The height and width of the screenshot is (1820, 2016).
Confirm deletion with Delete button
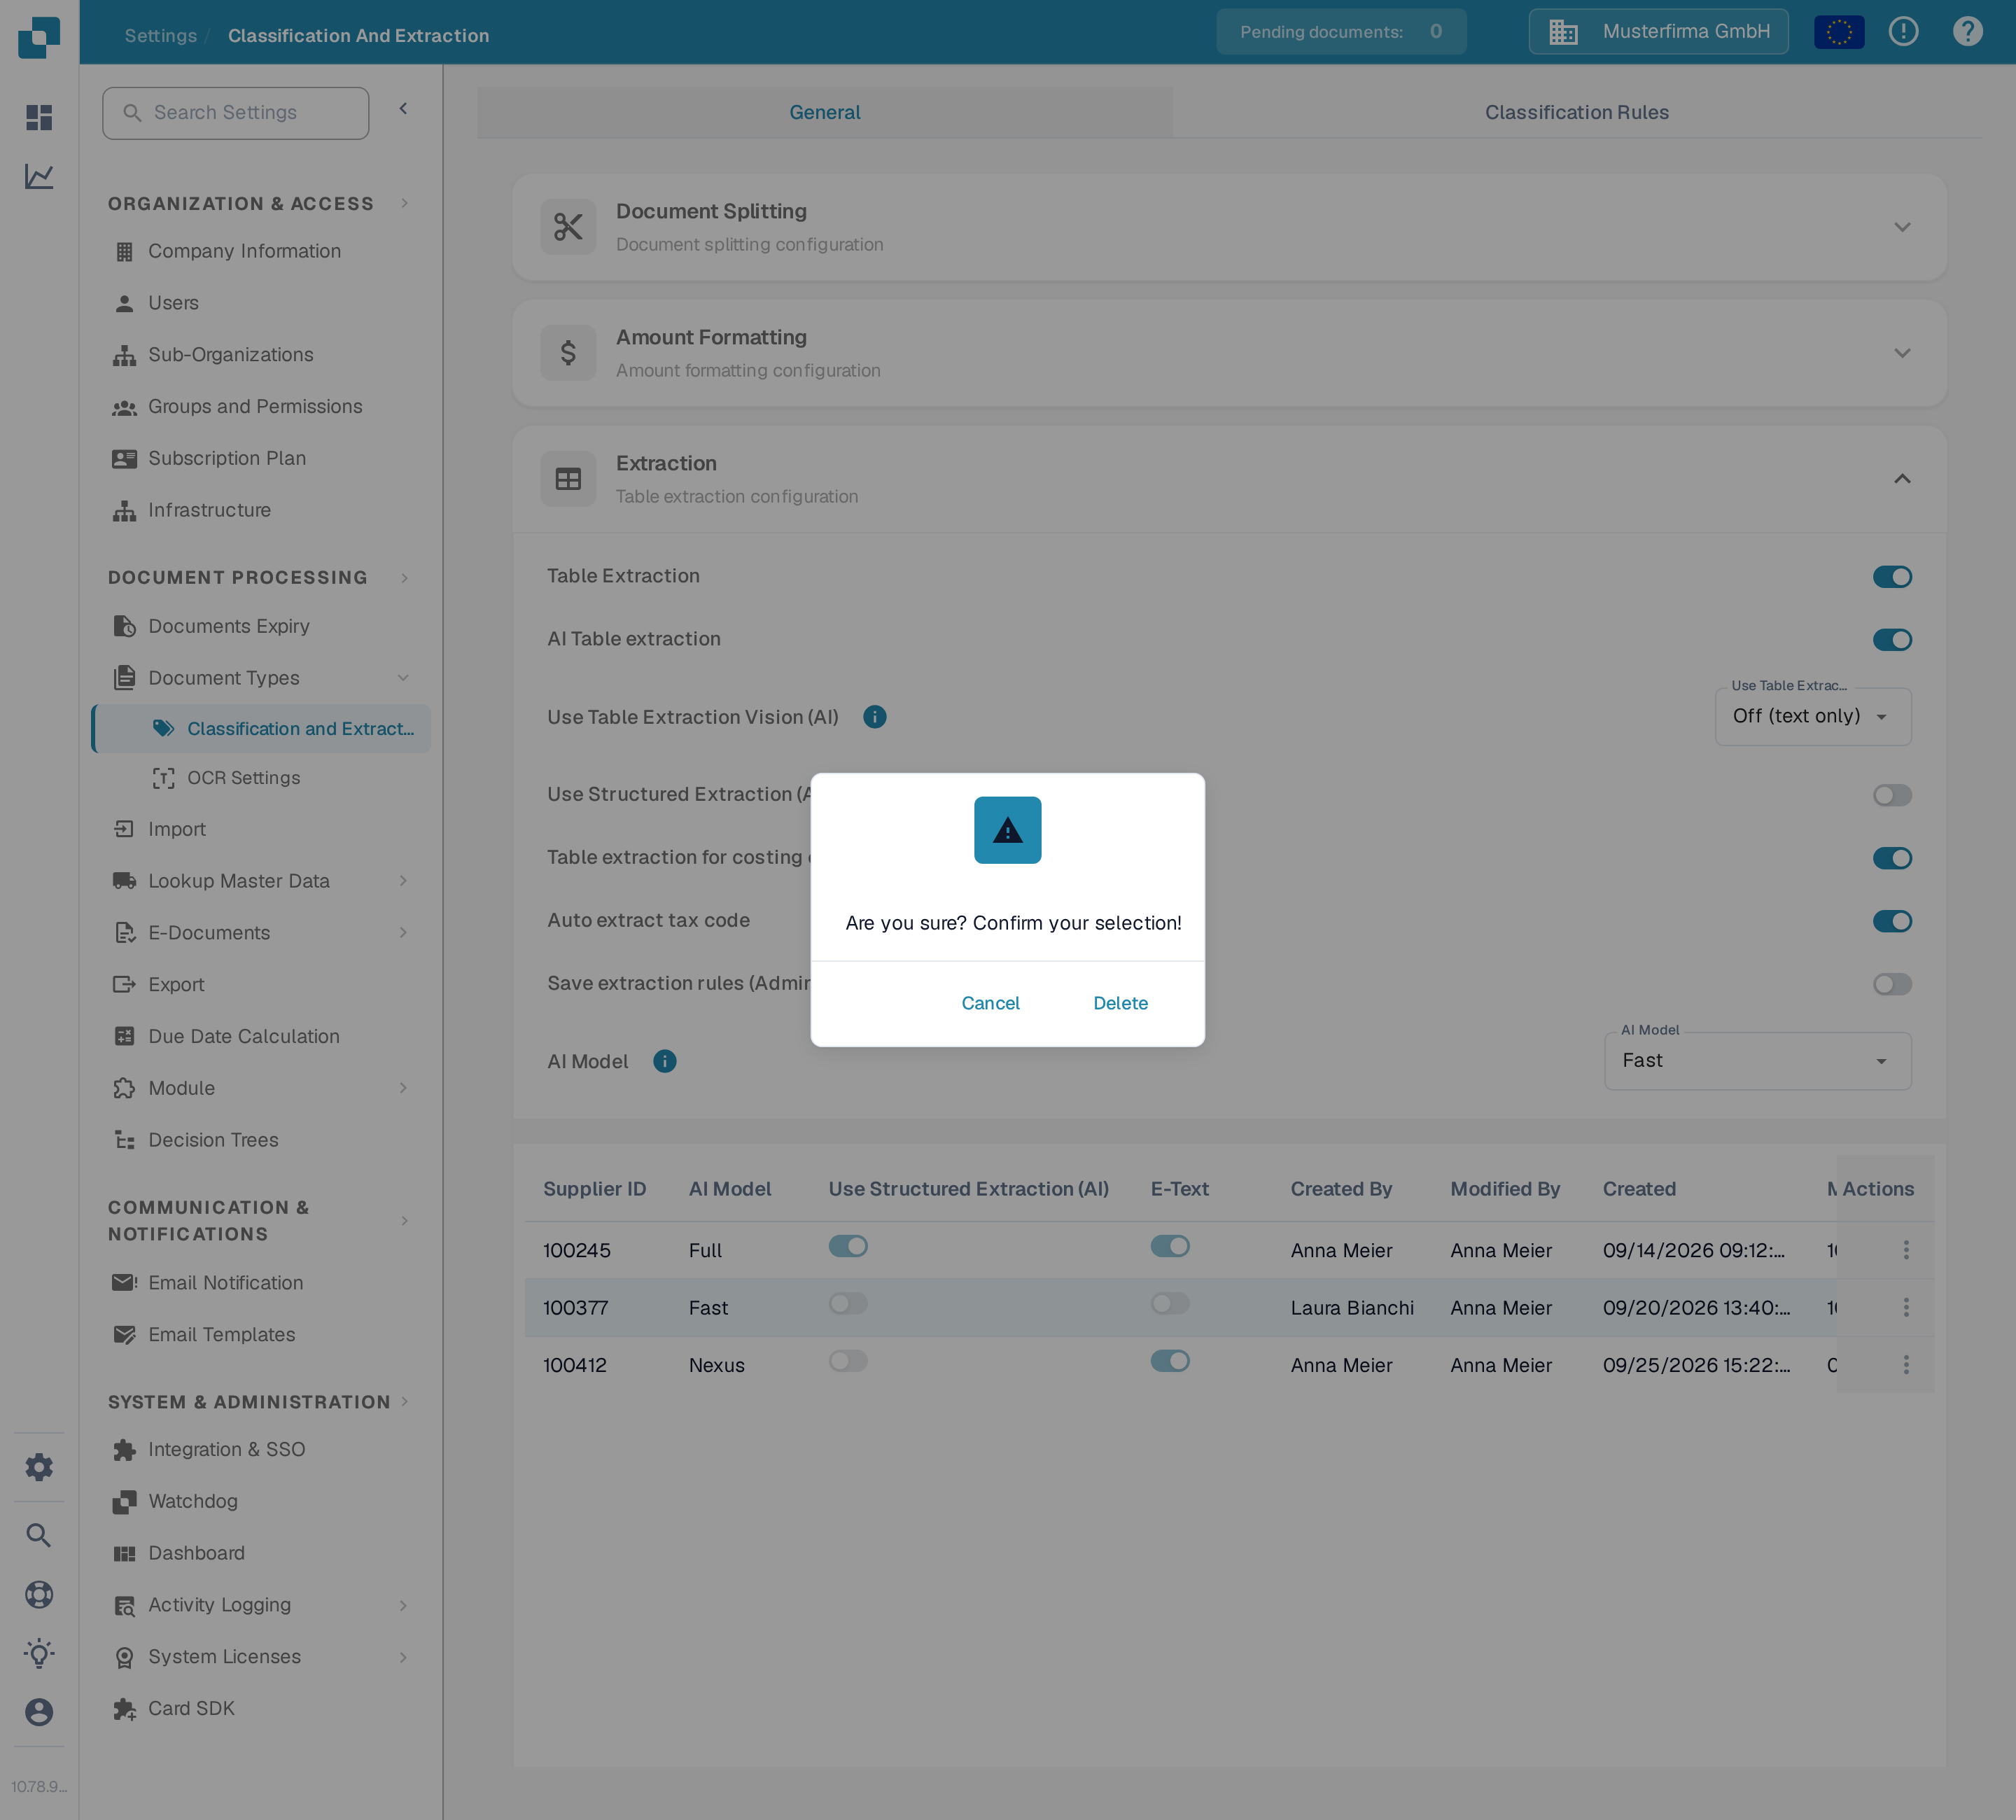click(1120, 1003)
